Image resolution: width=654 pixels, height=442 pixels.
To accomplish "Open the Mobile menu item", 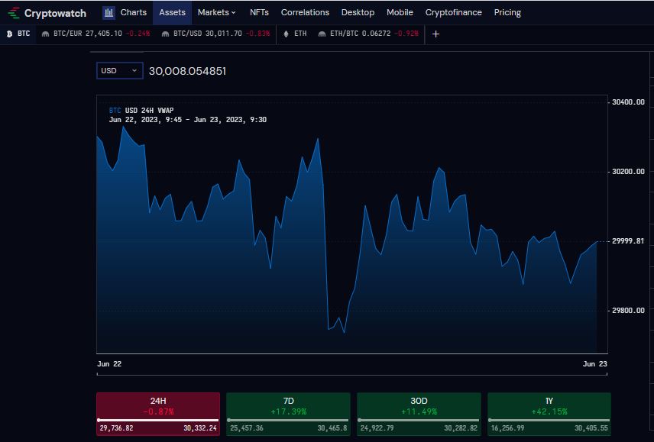I will tap(400, 12).
